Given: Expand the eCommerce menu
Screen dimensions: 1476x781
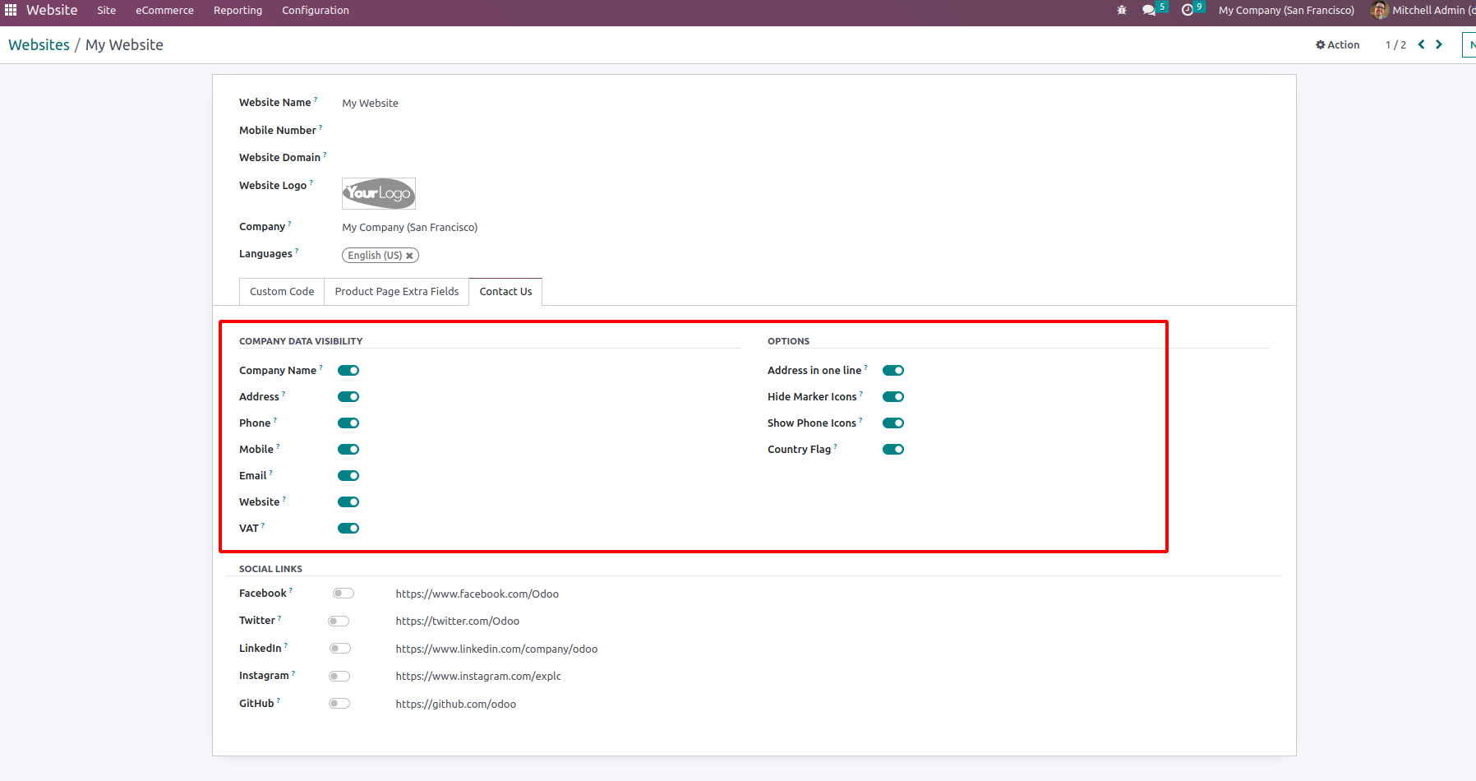Looking at the screenshot, I should point(164,10).
